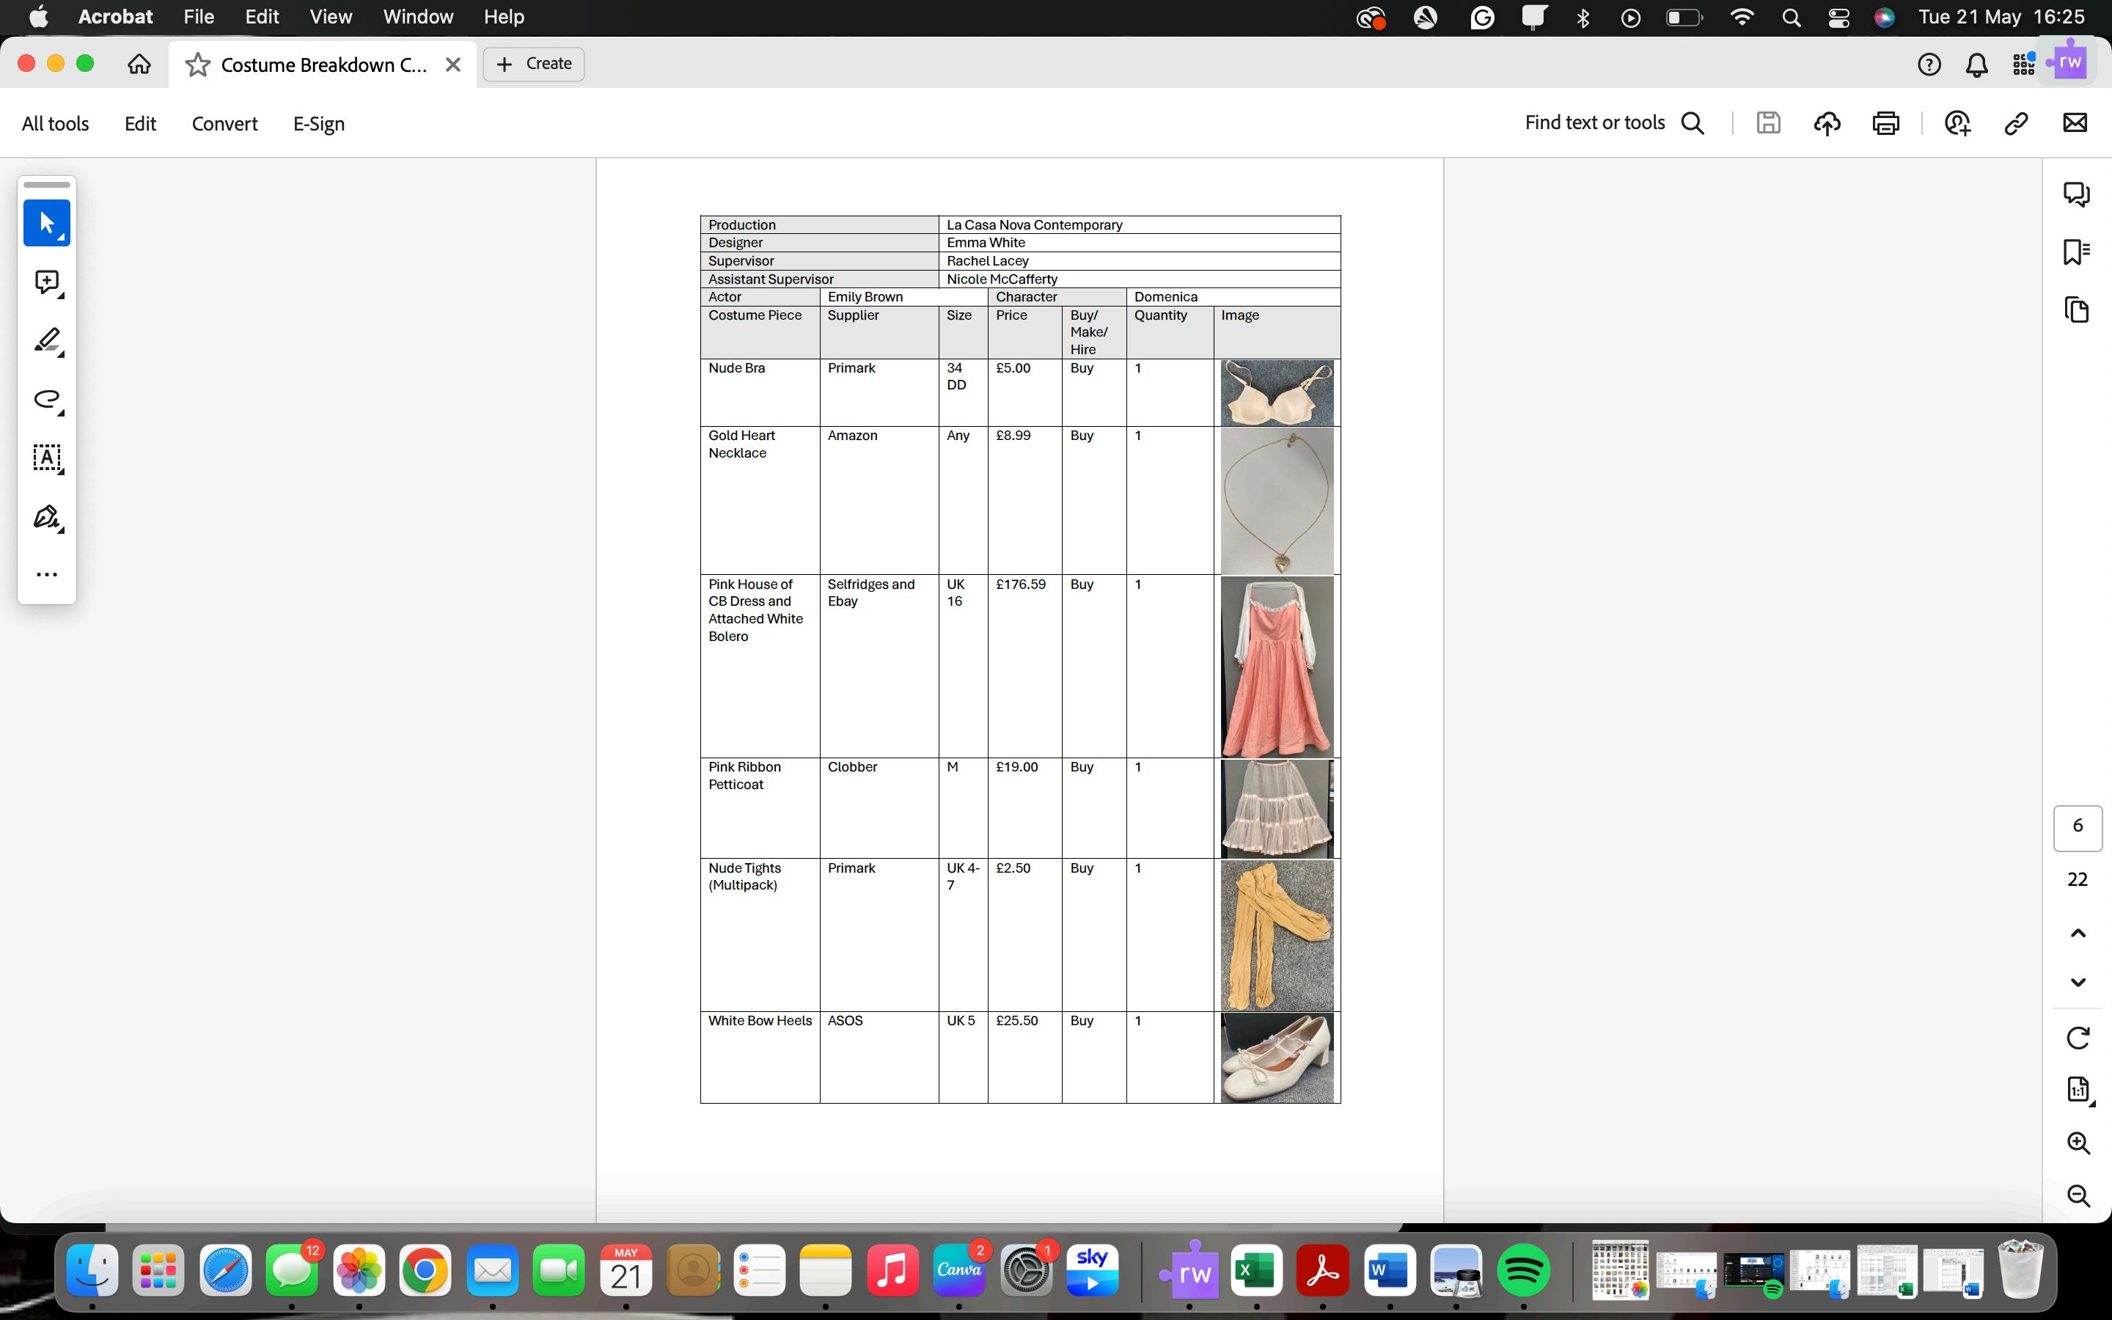Go to next page with down chevron
The height and width of the screenshot is (1320, 2112).
[2078, 982]
